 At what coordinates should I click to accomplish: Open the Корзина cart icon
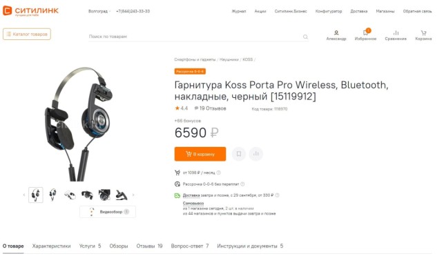point(423,32)
